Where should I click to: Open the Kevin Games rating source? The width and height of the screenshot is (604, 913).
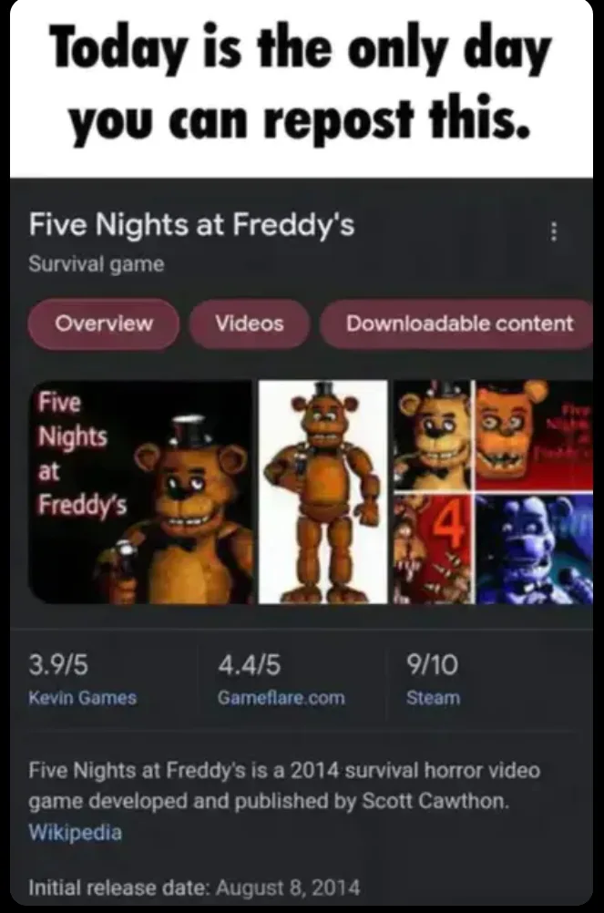(x=83, y=698)
